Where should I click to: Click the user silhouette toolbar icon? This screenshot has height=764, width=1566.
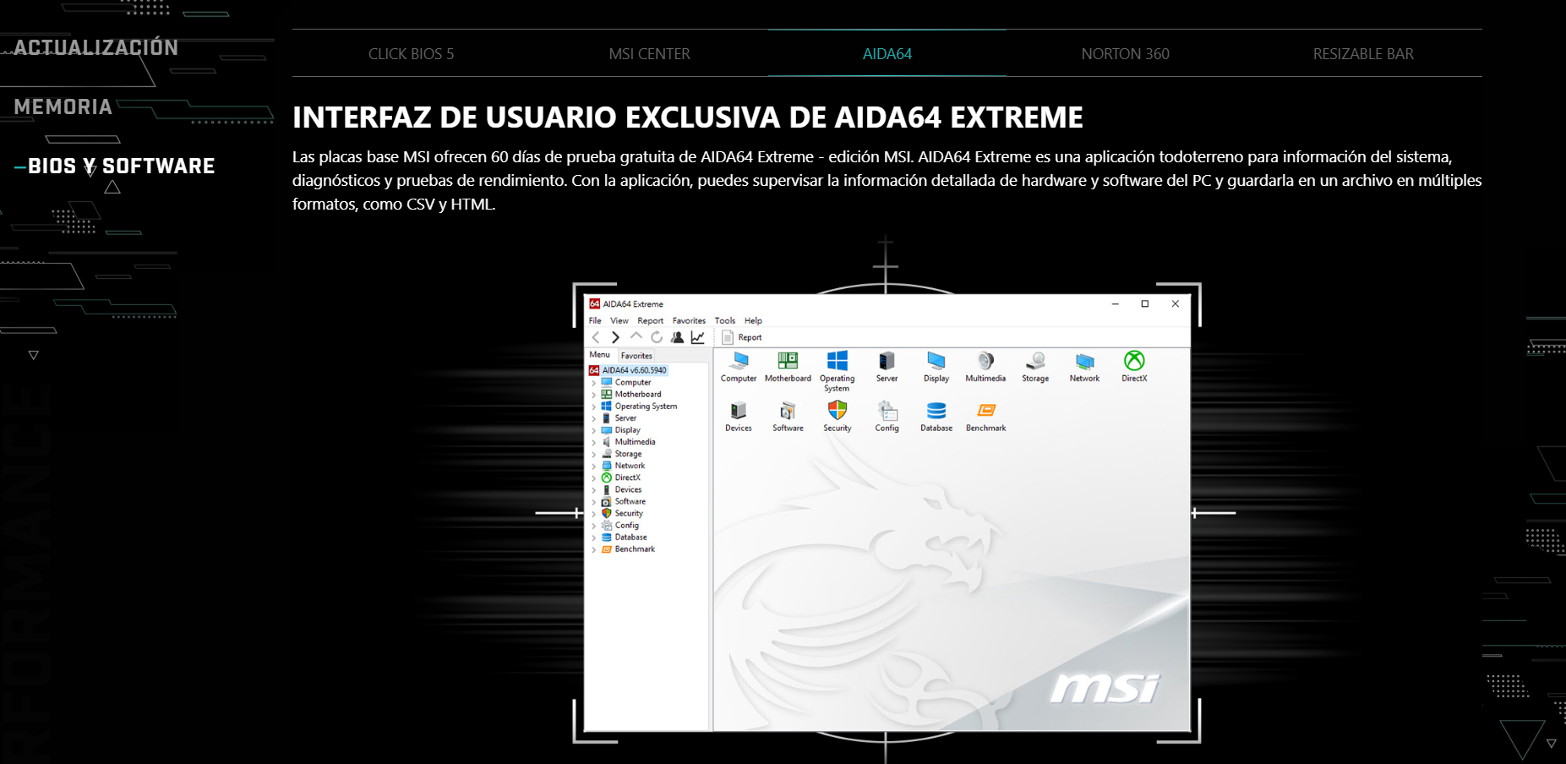677,337
